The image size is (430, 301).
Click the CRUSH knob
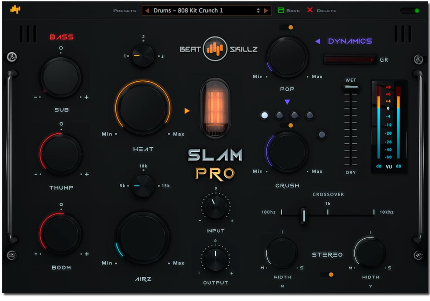point(287,152)
